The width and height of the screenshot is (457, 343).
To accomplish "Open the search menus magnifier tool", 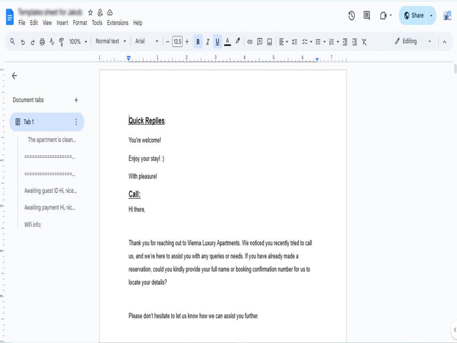I will click(x=12, y=42).
